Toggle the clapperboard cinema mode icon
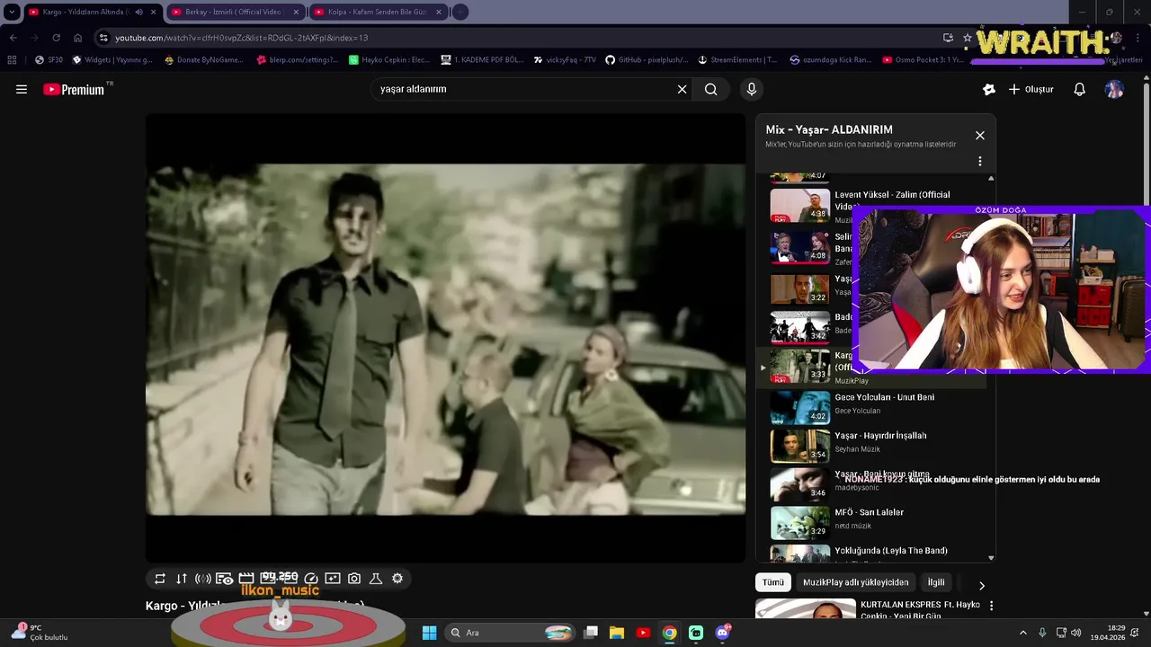The width and height of the screenshot is (1151, 647). coord(246,579)
